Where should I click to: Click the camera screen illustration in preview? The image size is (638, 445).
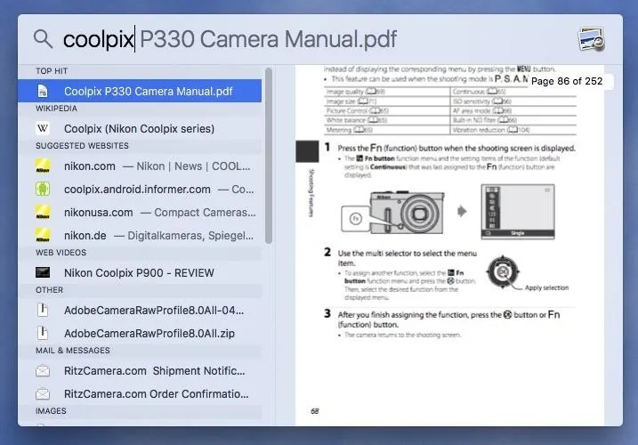pos(518,212)
